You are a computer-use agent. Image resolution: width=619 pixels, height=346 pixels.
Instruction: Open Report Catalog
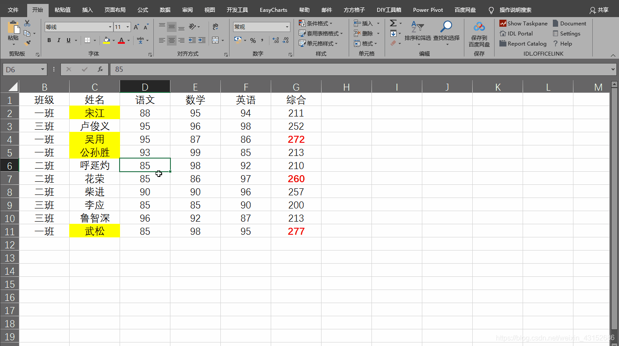click(x=523, y=43)
